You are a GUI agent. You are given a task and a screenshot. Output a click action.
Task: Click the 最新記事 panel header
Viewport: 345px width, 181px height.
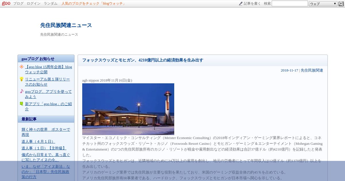(46, 119)
